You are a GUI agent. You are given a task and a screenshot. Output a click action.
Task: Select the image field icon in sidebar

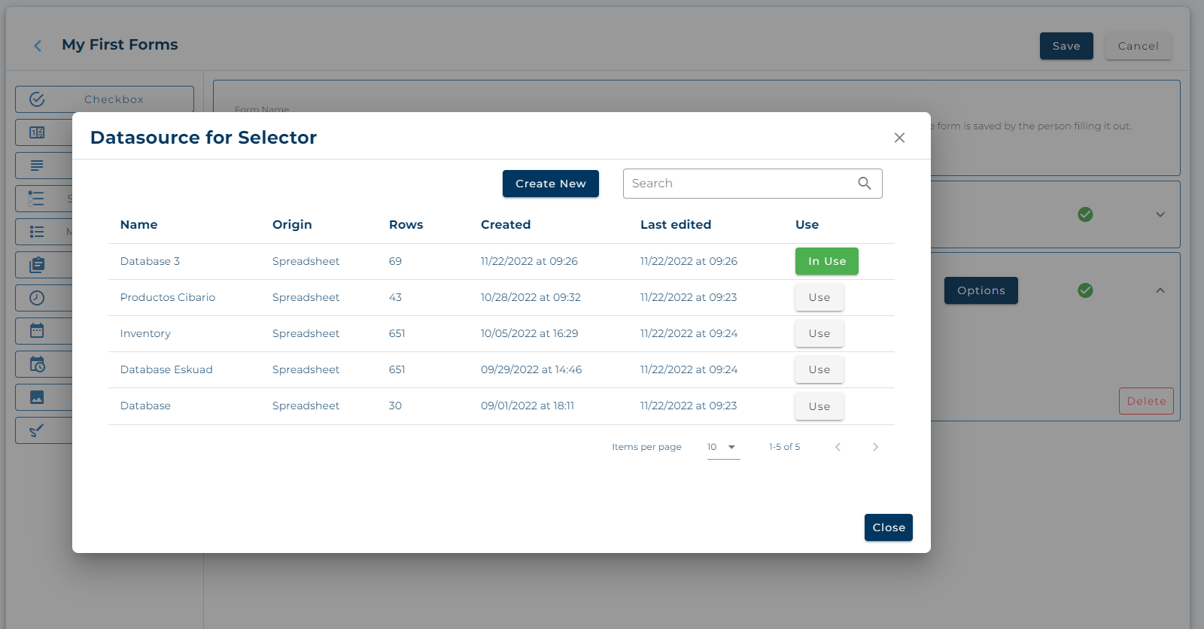click(37, 397)
